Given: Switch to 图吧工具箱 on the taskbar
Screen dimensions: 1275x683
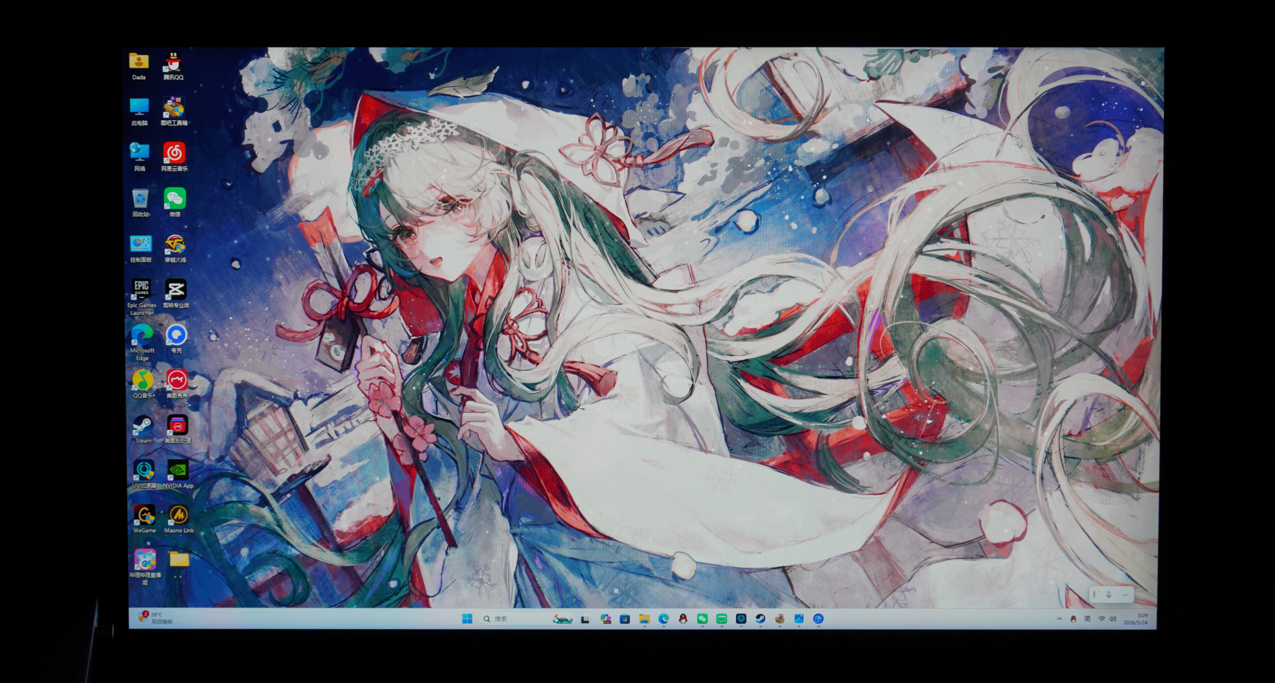Looking at the screenshot, I should pyautogui.click(x=780, y=619).
